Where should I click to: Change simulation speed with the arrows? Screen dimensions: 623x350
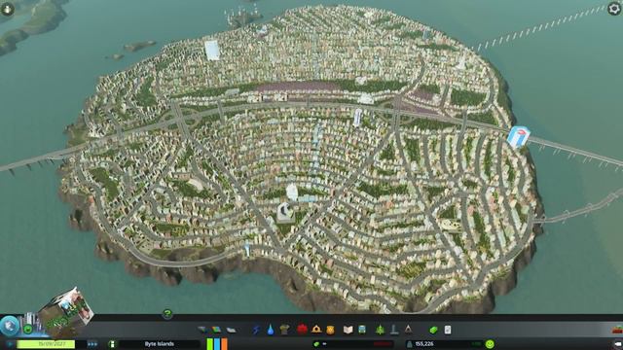pos(92,344)
